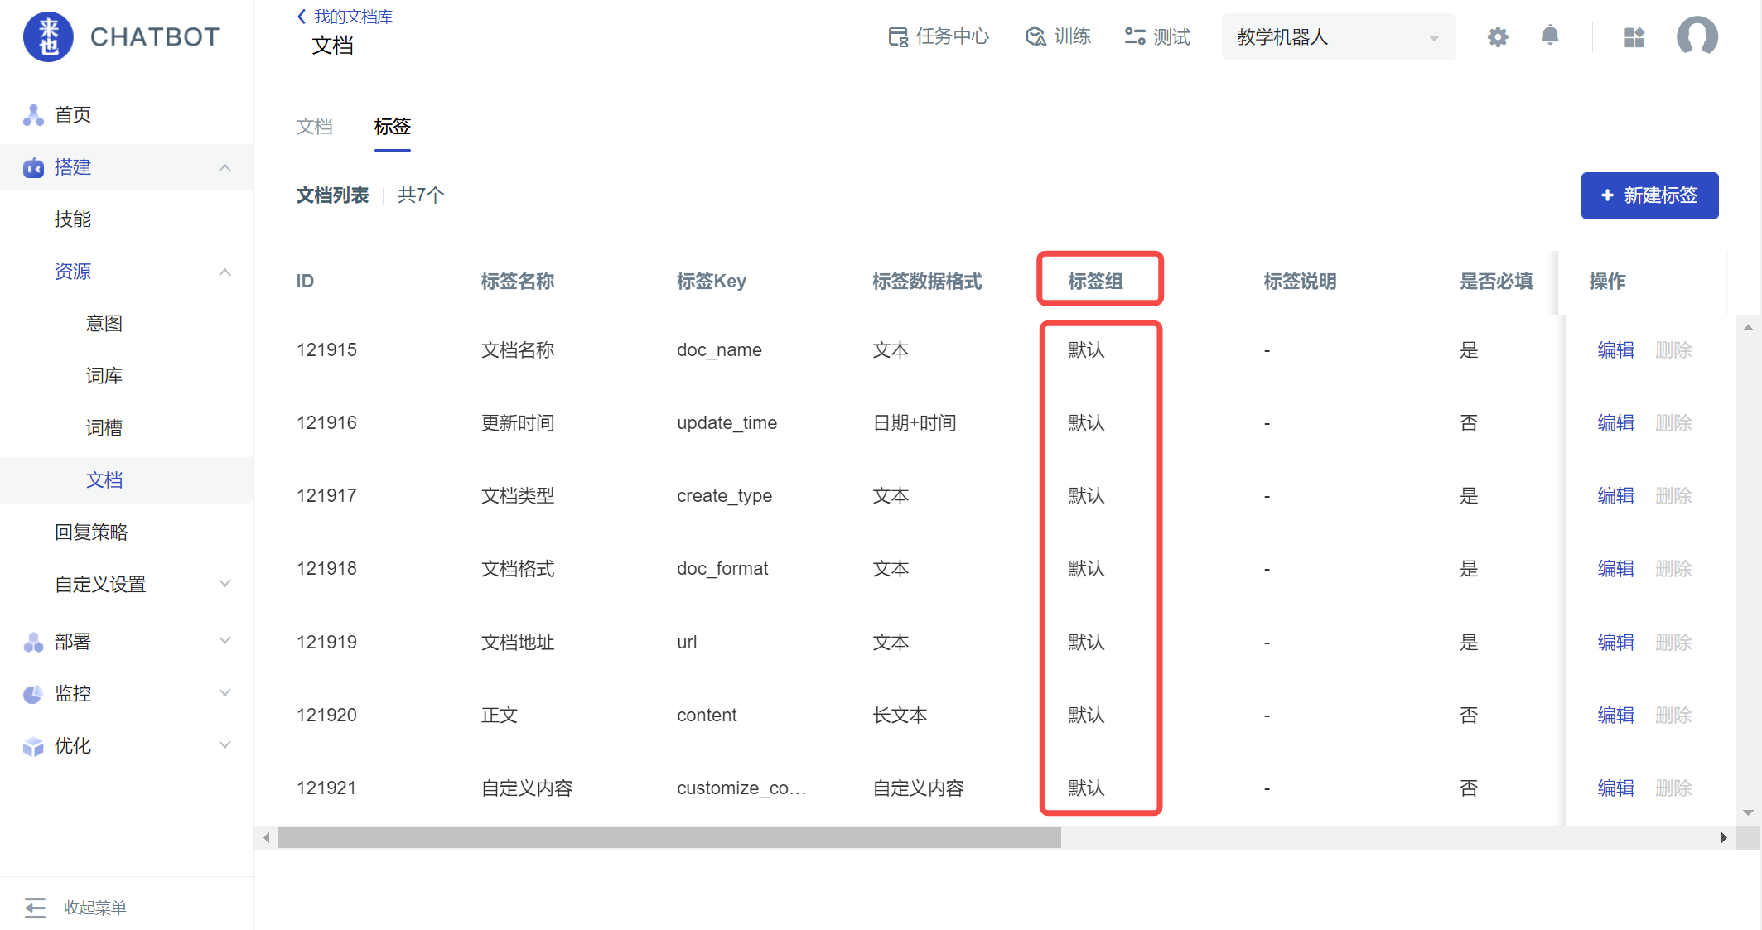The height and width of the screenshot is (930, 1762).
Task: Switch to the 文档 tab
Action: pos(315,127)
